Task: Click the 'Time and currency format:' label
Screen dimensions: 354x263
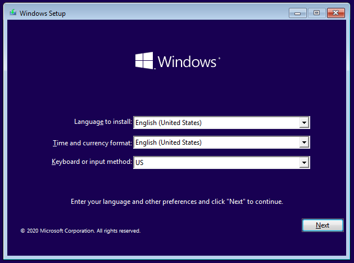Action: [92, 143]
